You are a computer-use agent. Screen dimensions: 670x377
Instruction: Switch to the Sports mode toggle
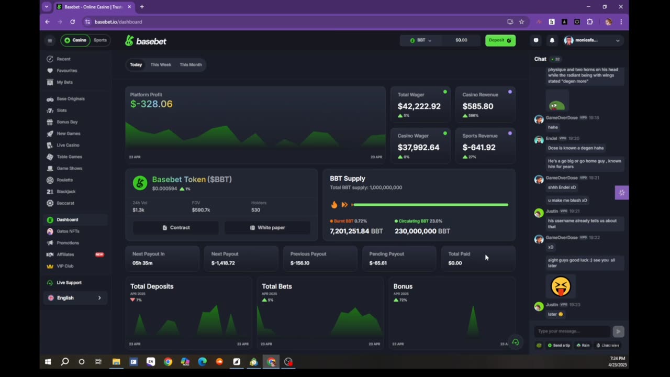click(x=100, y=40)
